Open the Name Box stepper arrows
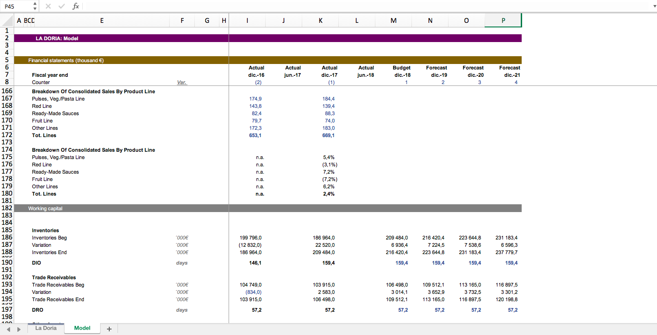657x335 pixels. tap(35, 6)
